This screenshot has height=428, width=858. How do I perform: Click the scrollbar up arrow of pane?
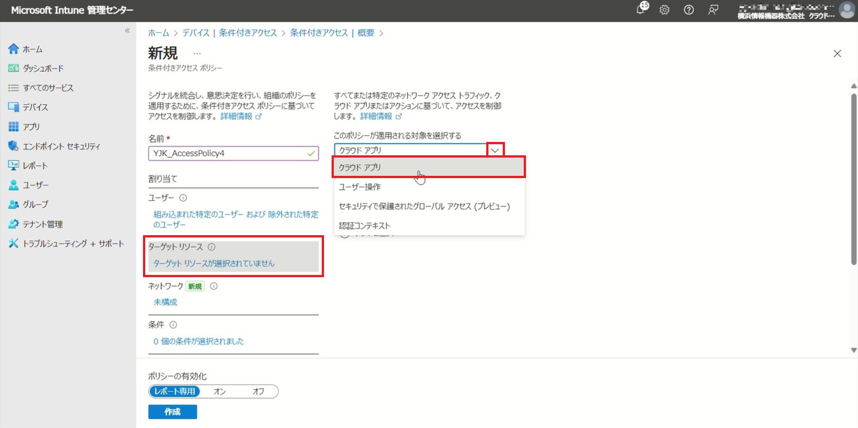[x=854, y=86]
